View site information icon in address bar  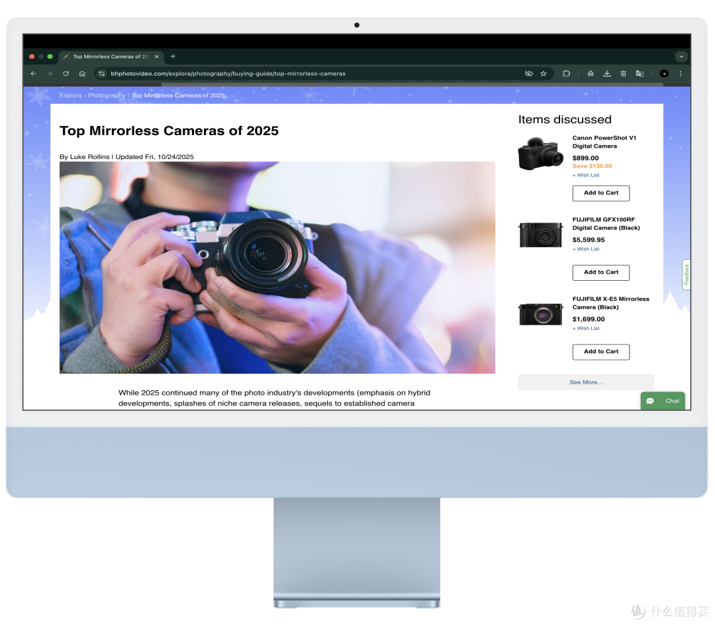tap(102, 74)
